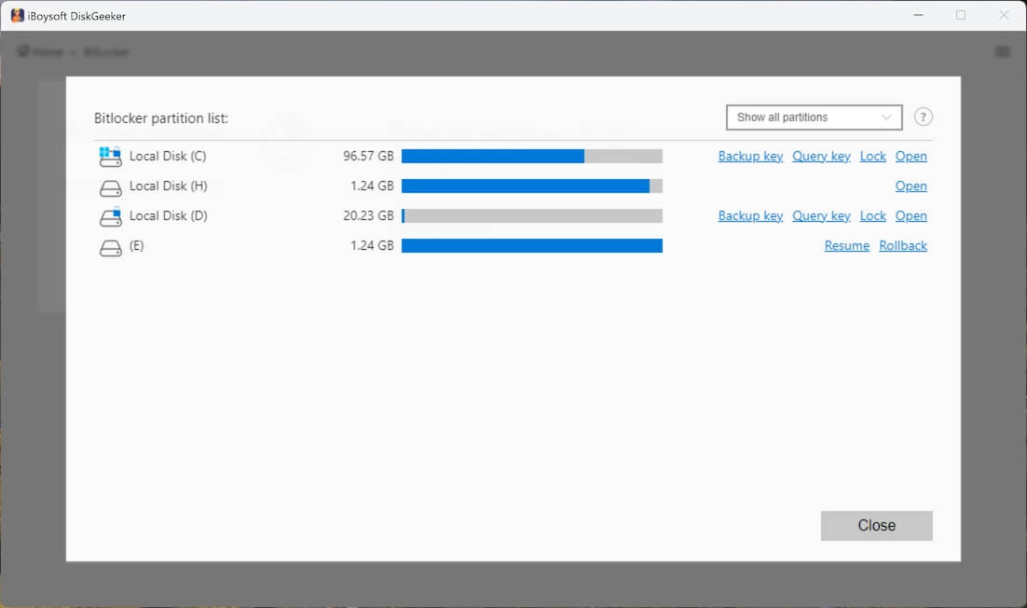Select the (E) partition label
This screenshot has width=1027, height=608.
click(x=136, y=245)
